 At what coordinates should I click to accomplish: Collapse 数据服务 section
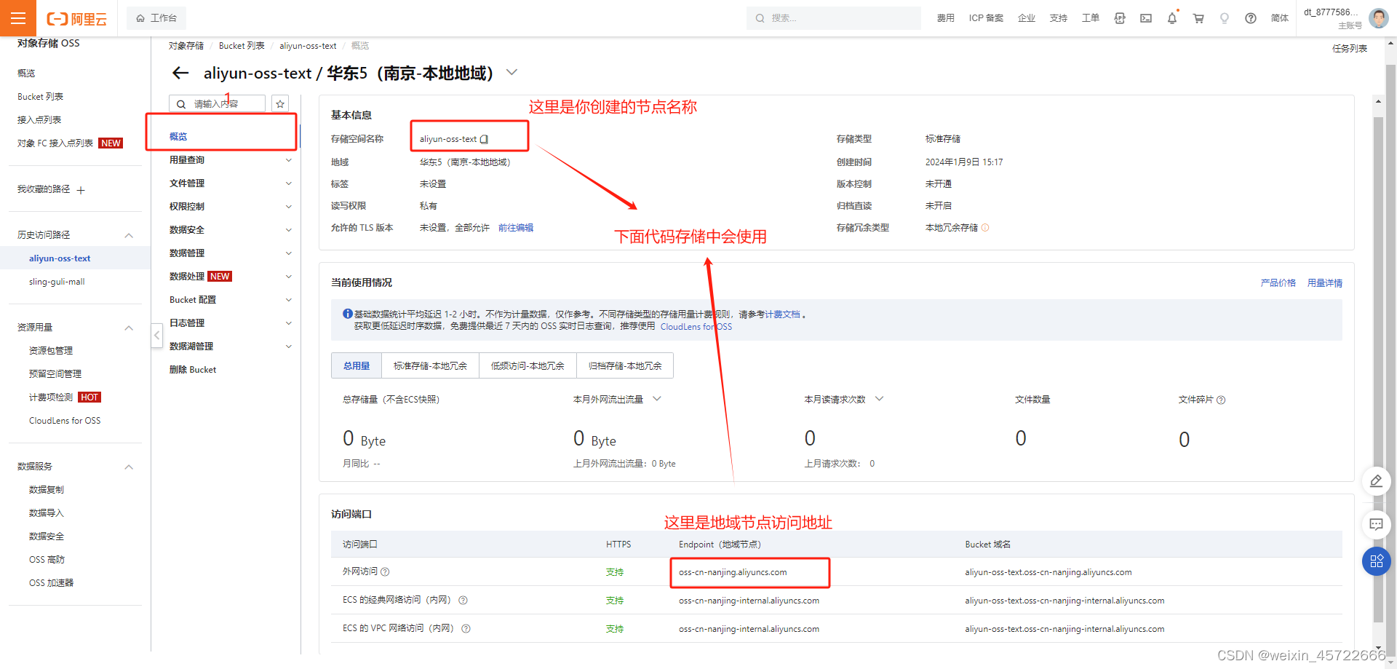coord(129,467)
